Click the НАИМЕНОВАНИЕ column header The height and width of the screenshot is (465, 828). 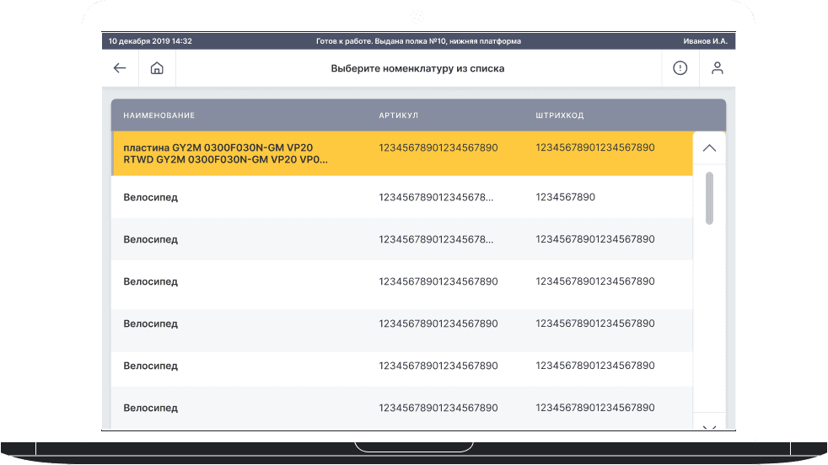(x=159, y=115)
